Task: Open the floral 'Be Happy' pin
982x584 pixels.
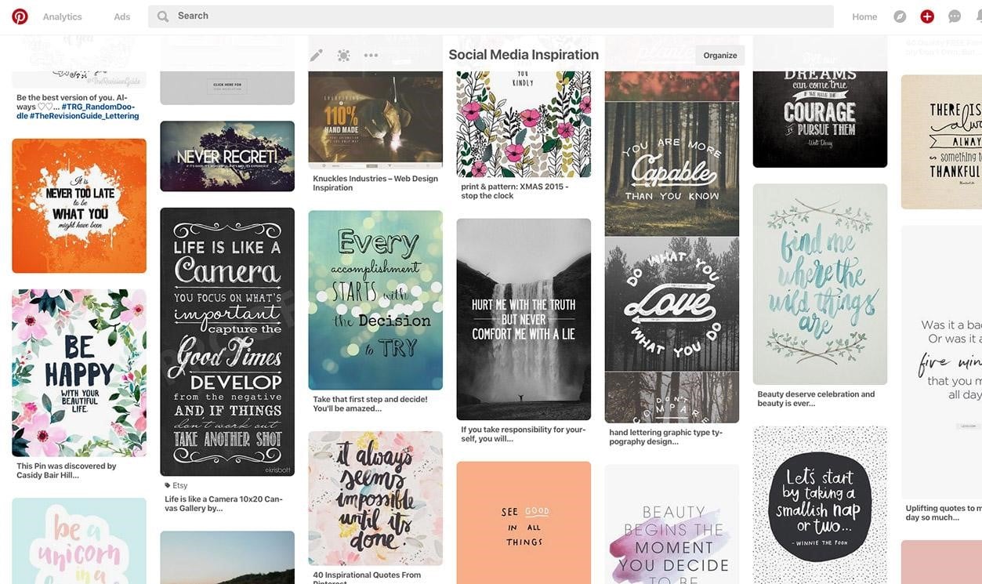Action: tap(79, 373)
